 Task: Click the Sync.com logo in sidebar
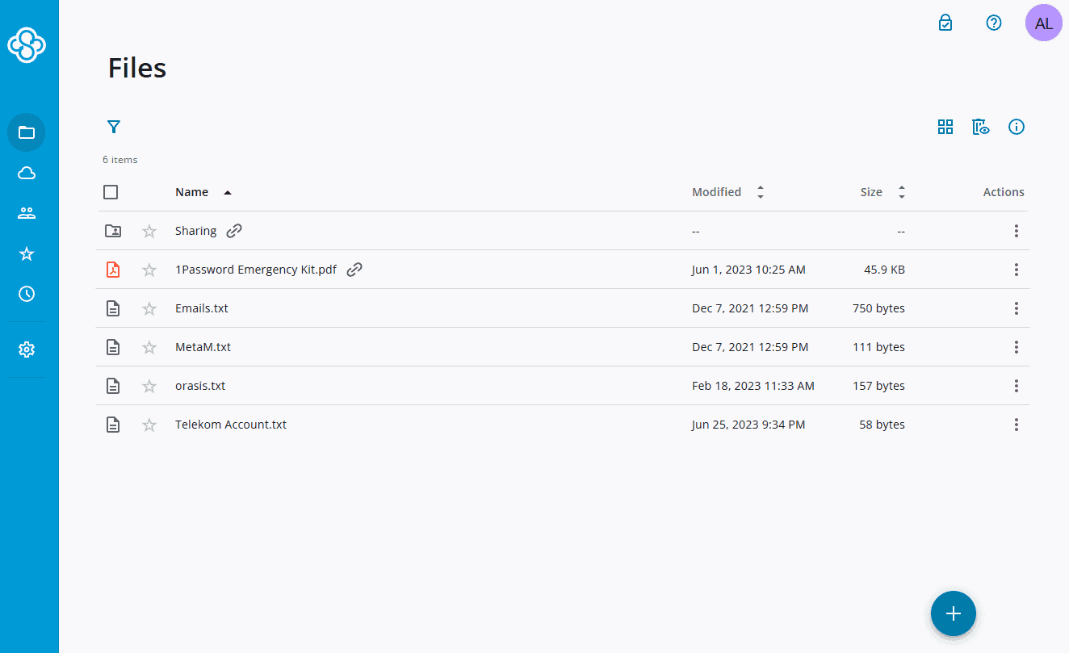point(27,44)
